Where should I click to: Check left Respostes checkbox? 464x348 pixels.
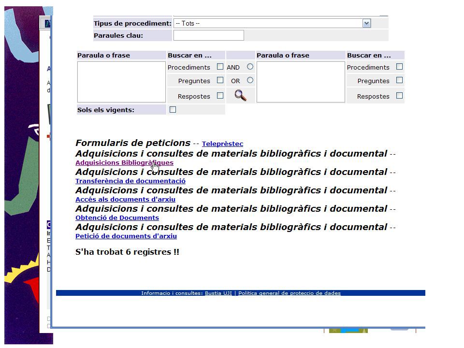point(220,96)
